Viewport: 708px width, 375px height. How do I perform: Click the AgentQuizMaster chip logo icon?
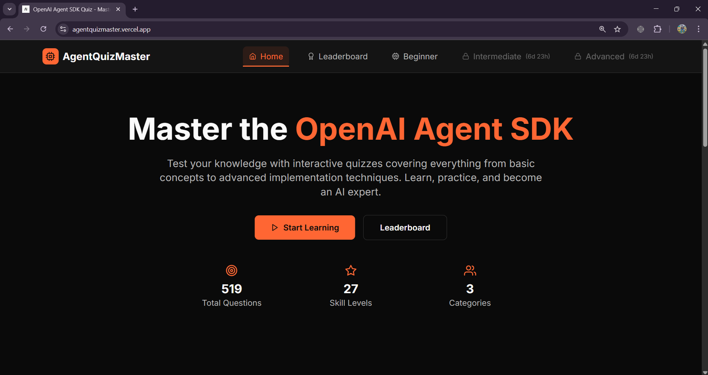coord(50,56)
